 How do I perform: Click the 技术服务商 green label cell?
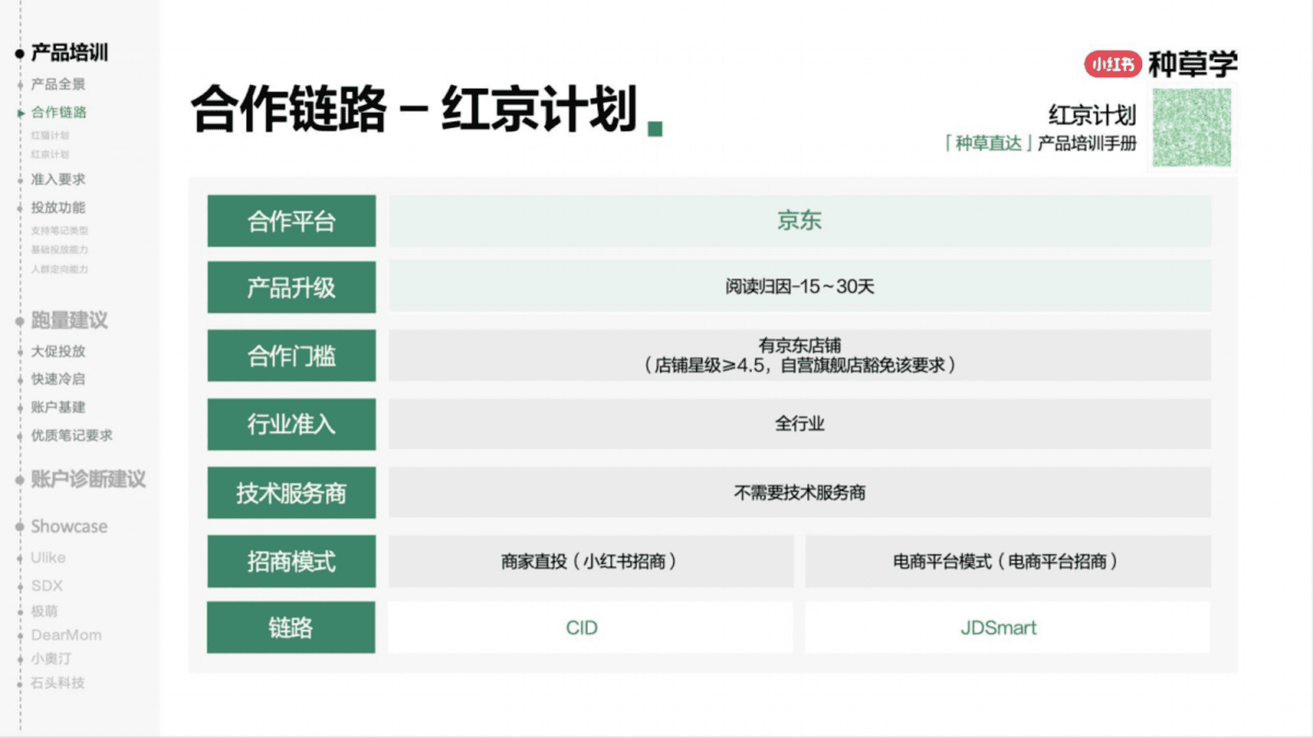[291, 493]
